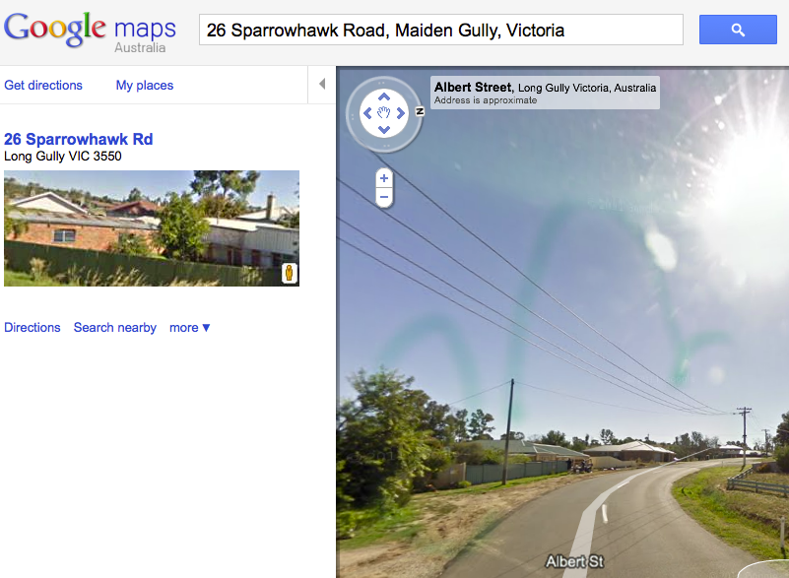The height and width of the screenshot is (578, 789).
Task: Click the address search input field
Action: coord(440,30)
